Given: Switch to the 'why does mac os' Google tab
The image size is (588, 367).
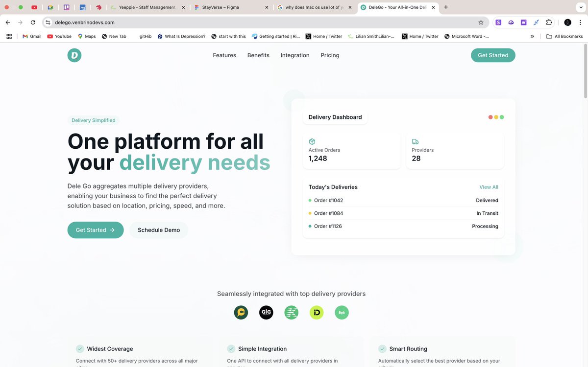Looking at the screenshot, I should 315,7.
